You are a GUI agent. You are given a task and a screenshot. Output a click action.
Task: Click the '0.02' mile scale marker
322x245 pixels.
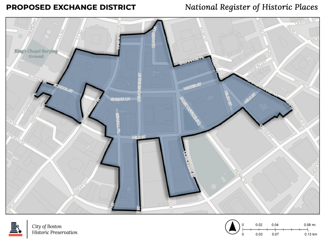tap(259, 225)
